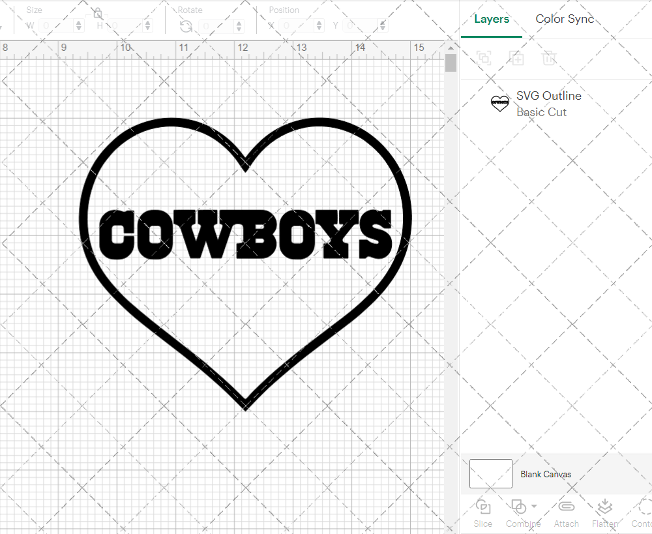
Task: Click the duplicate layer icon
Action: point(516,58)
